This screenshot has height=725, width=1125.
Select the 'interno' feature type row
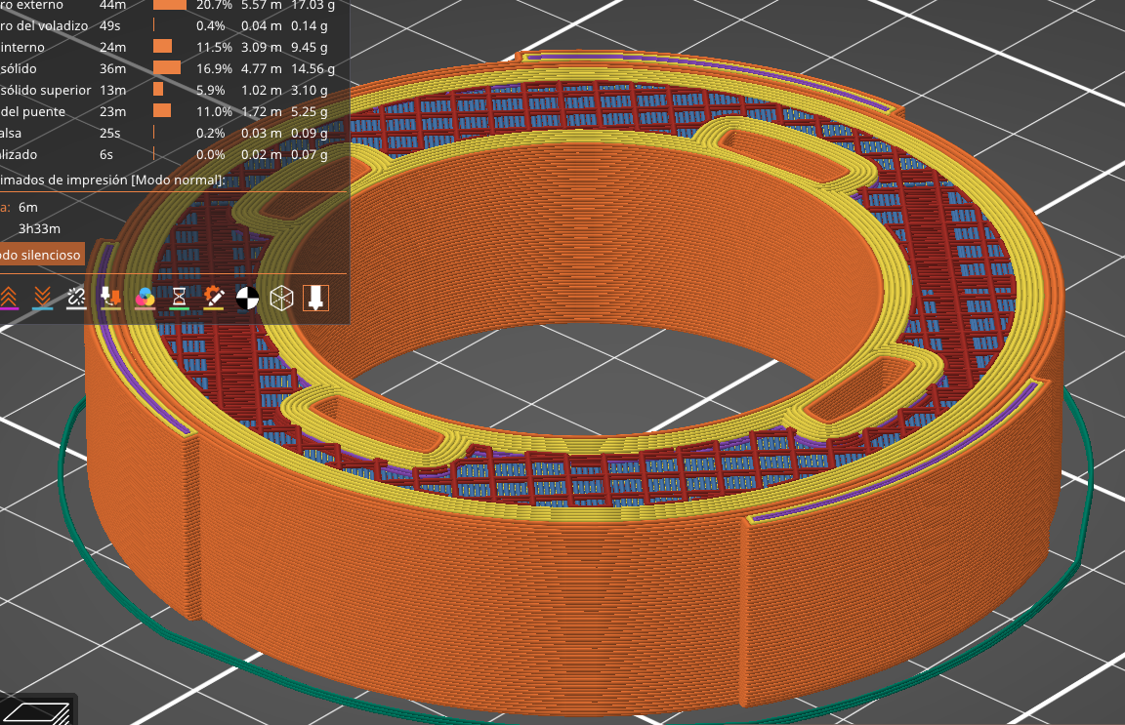click(23, 47)
